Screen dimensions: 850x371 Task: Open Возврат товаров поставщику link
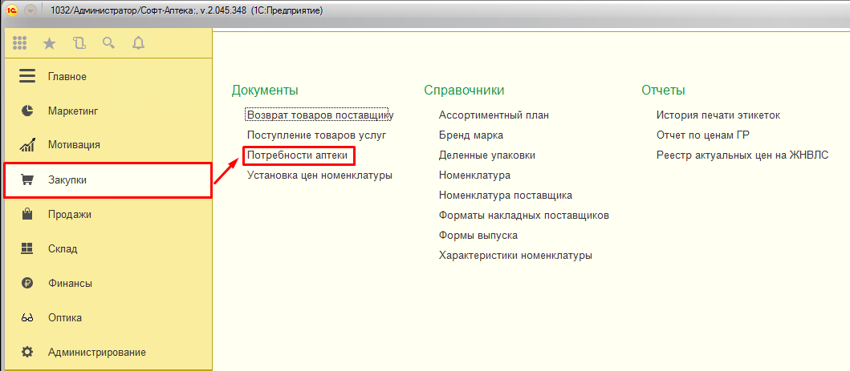(319, 115)
